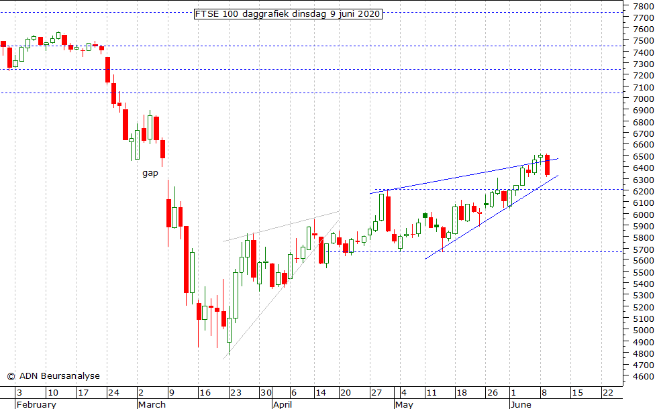The width and height of the screenshot is (657, 409).
Task: Select the 5900 price axis label
Action: tap(643, 226)
